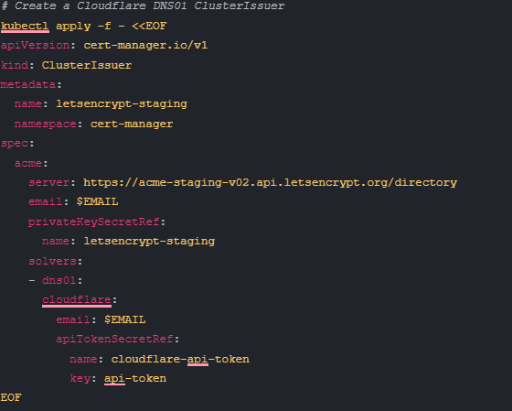Click the first $EMAIL variable under acme
Image resolution: width=512 pixels, height=411 pixels.
pyautogui.click(x=97, y=202)
